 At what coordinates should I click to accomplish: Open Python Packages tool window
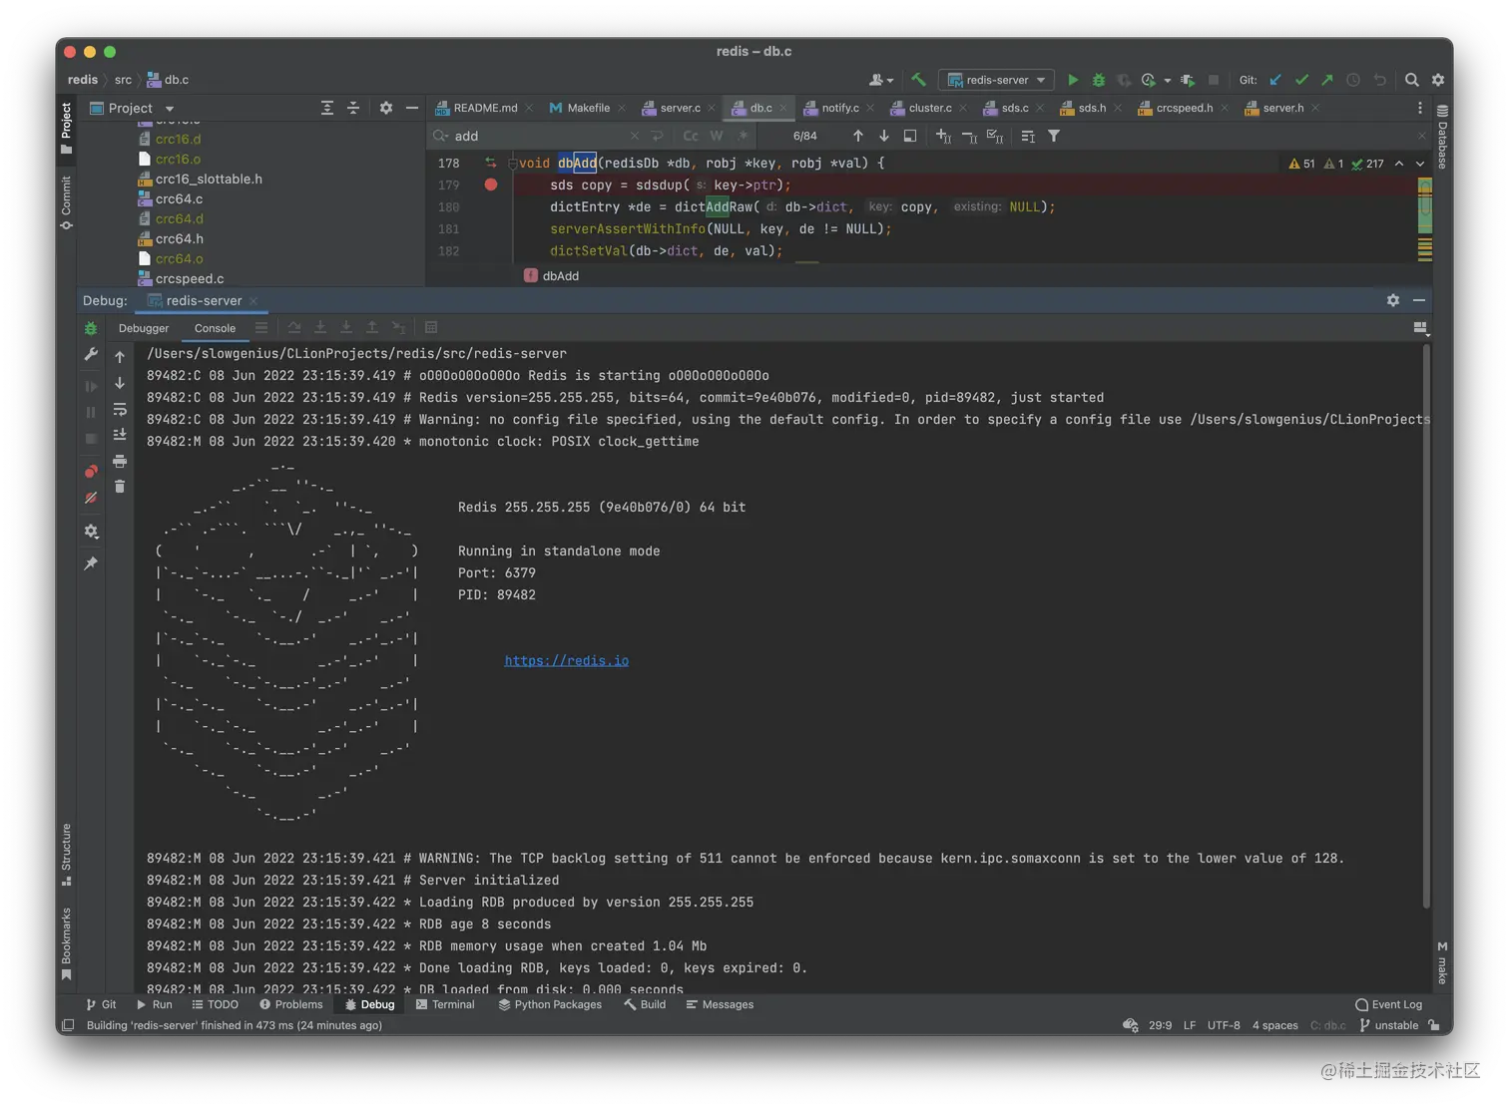point(550,1004)
